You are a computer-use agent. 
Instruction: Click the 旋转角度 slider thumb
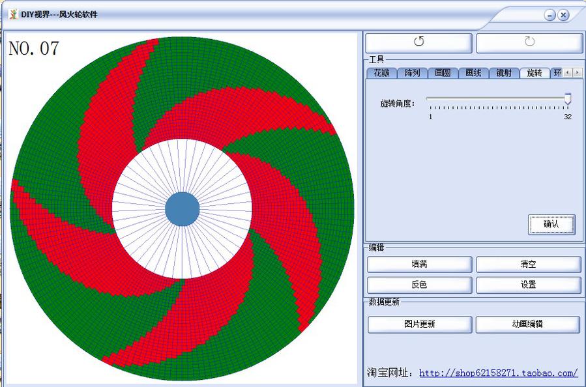tap(568, 99)
